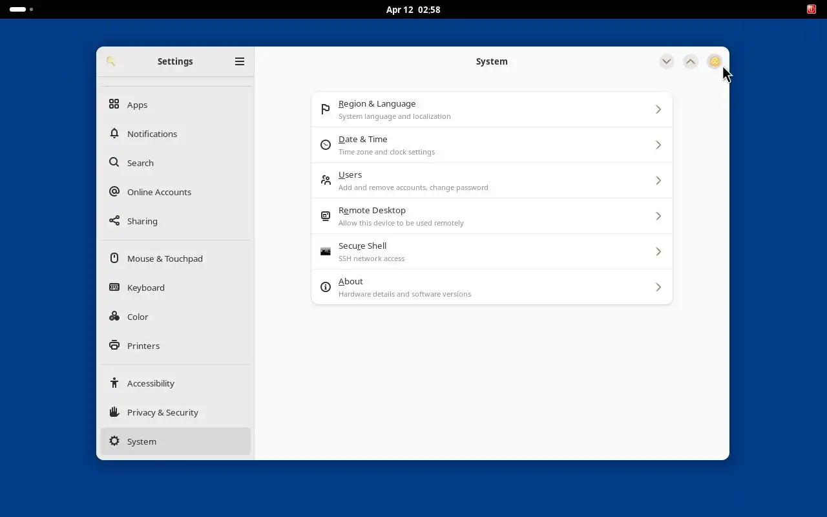Click the Region & Language flag icon
This screenshot has height=517, width=827.
pos(326,109)
